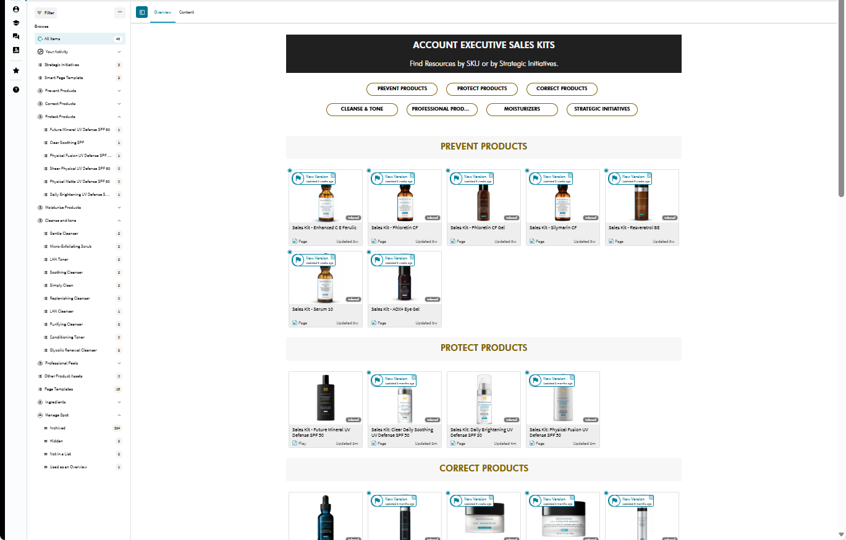Click the flag icon on Serum 10 card
This screenshot has width=846, height=540.
pos(298,260)
